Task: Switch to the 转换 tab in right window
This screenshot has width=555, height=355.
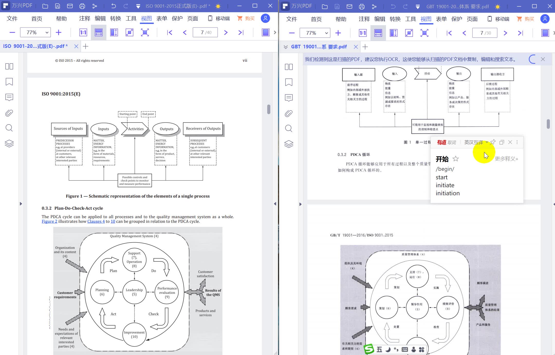Action: click(x=395, y=19)
